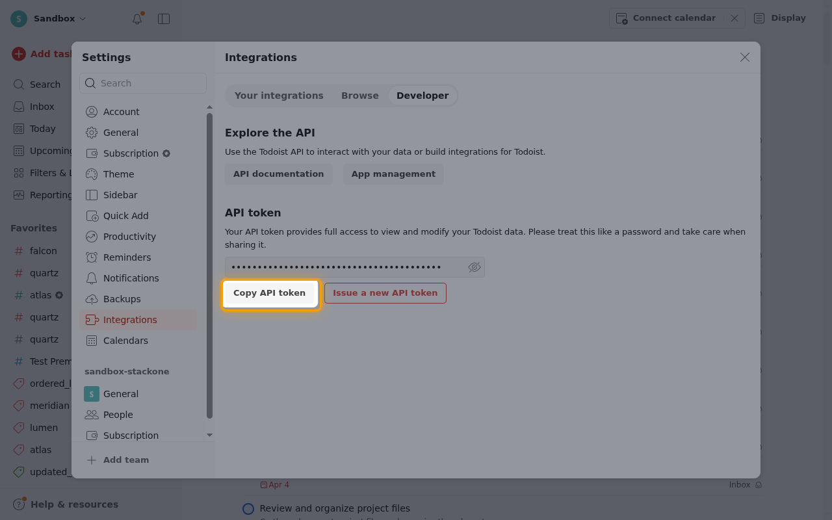Open sandbox-stackone team General settings

coord(138,394)
